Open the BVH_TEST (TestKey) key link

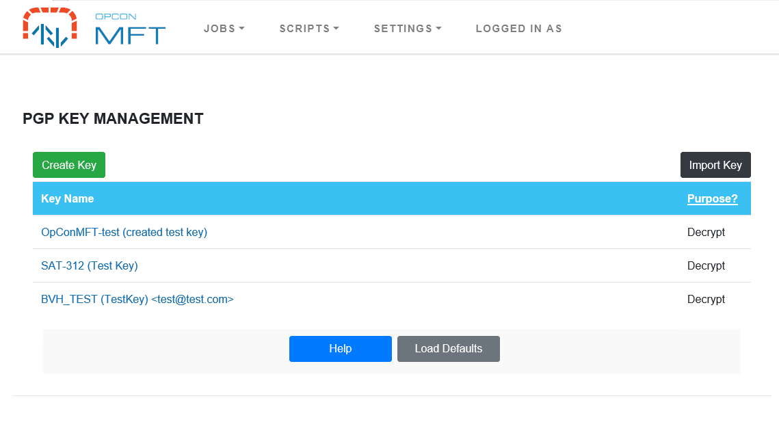tap(137, 299)
